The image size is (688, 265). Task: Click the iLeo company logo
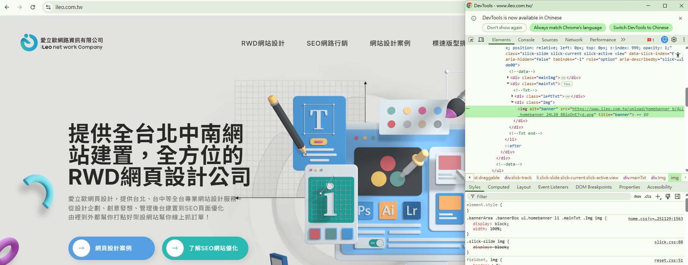tap(62, 43)
